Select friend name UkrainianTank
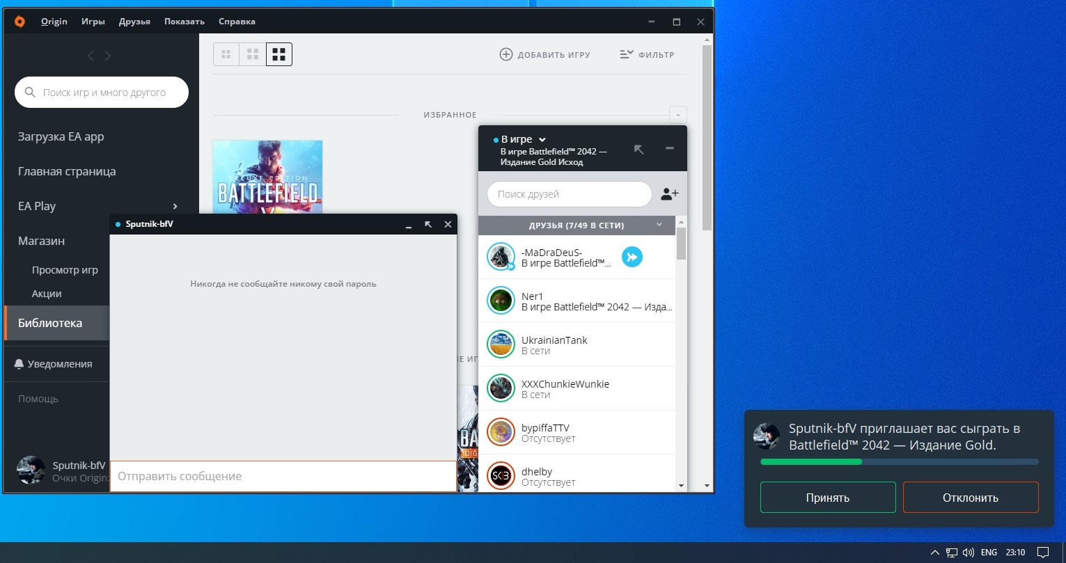The height and width of the screenshot is (563, 1066). 554,340
